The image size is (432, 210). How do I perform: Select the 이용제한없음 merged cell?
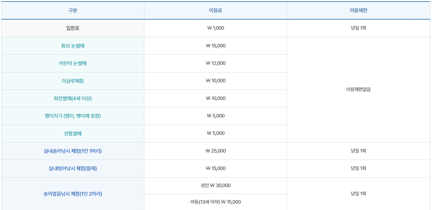[x=358, y=90]
